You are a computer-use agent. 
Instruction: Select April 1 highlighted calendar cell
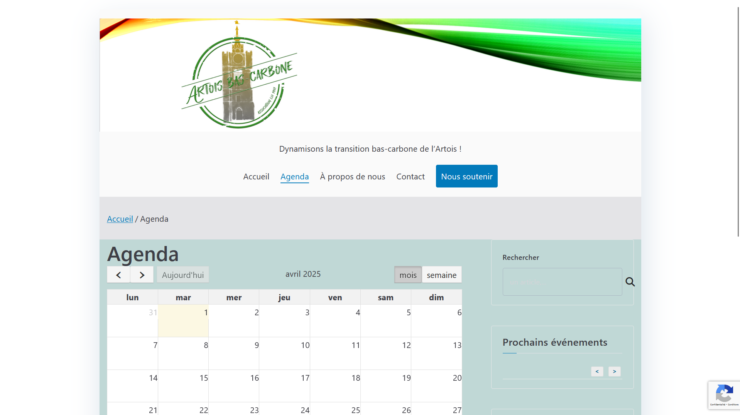coord(183,321)
